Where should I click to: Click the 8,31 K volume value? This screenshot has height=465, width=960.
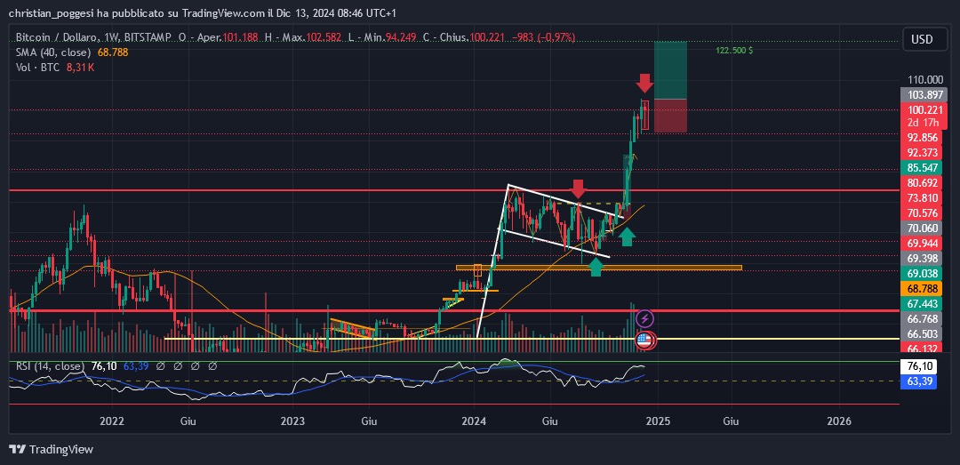pyautogui.click(x=80, y=68)
